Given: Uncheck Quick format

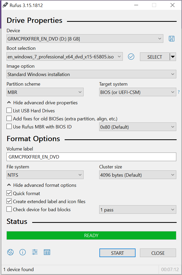Looking at the screenshot, I should [9, 193].
